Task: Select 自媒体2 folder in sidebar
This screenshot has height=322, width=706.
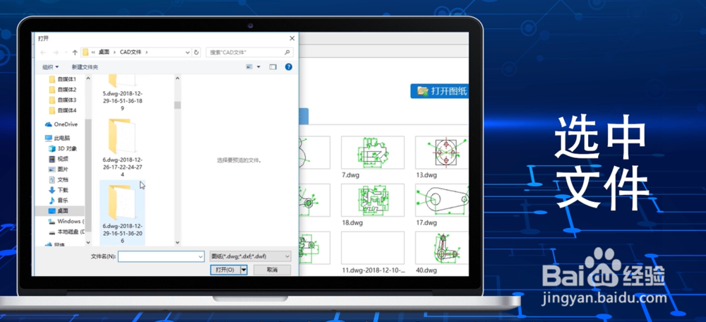Action: coord(63,90)
